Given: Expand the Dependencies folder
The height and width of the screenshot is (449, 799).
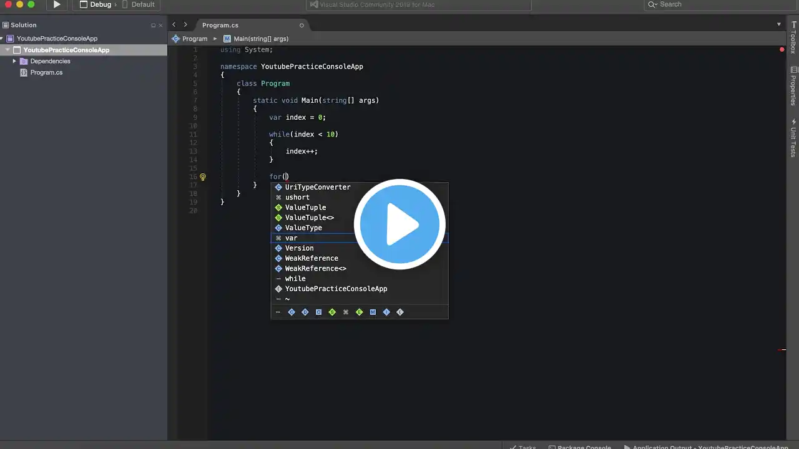Looking at the screenshot, I should click(x=14, y=61).
